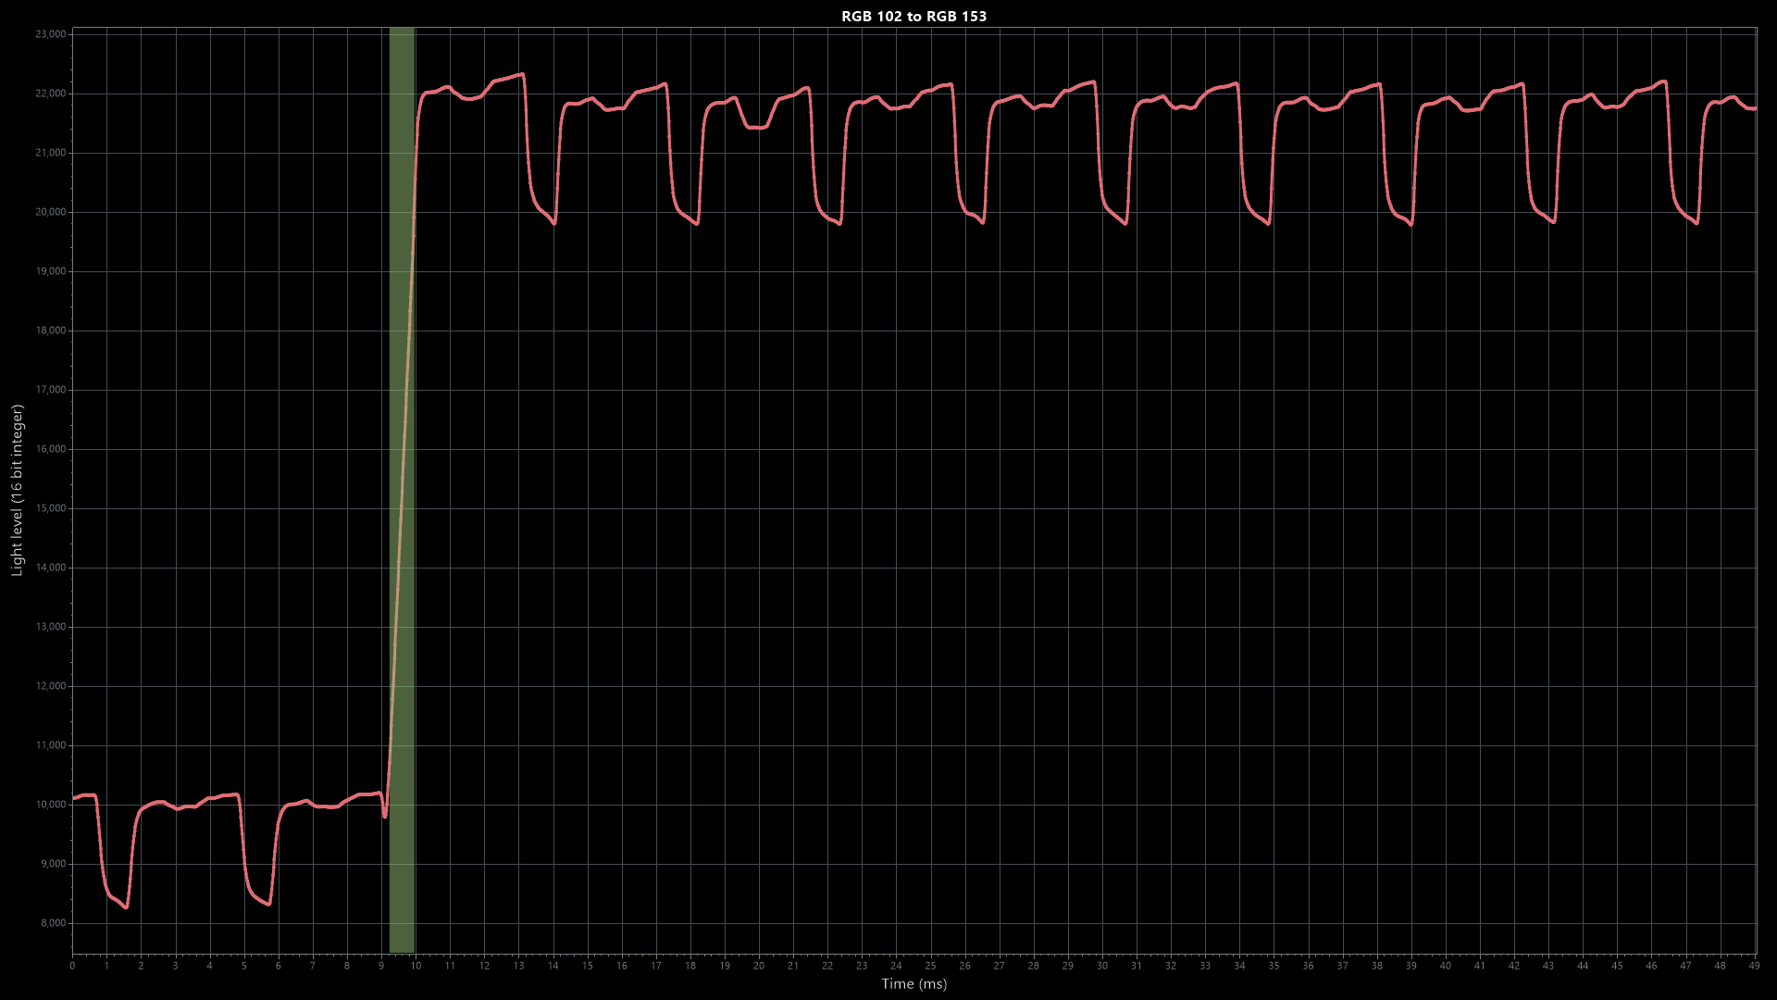Viewport: 1777px width, 1000px height.
Task: Click the 13 tick on time axis
Action: [518, 966]
